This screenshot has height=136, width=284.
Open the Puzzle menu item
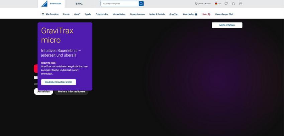[66, 14]
